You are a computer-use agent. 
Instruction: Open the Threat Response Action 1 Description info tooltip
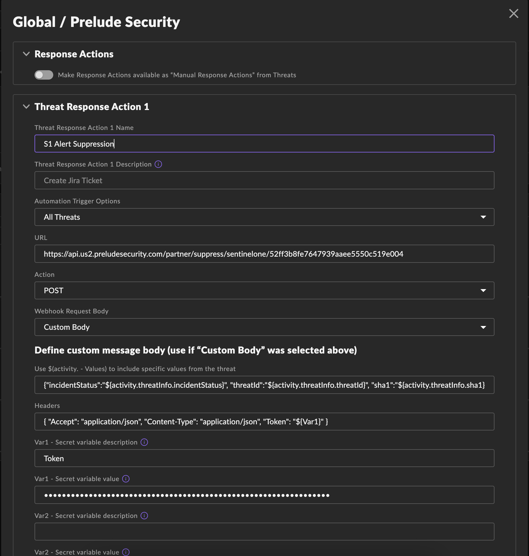[x=158, y=164]
